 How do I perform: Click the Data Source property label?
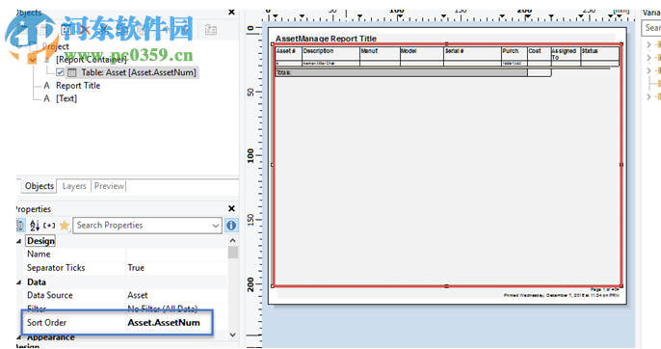click(x=50, y=295)
